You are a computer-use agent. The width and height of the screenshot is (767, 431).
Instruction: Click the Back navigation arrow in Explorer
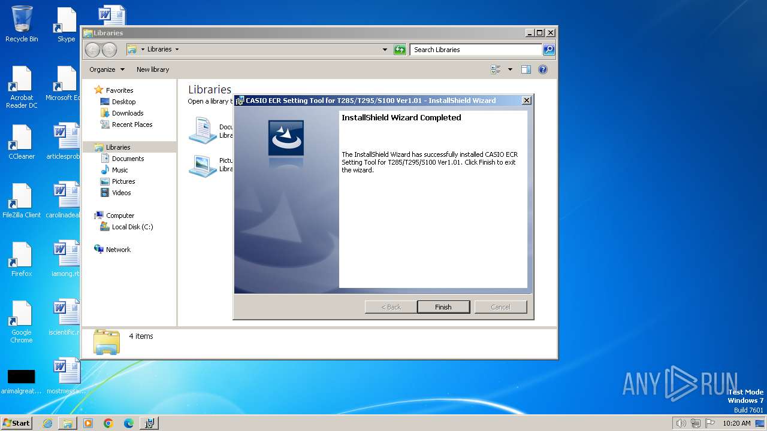coord(92,50)
